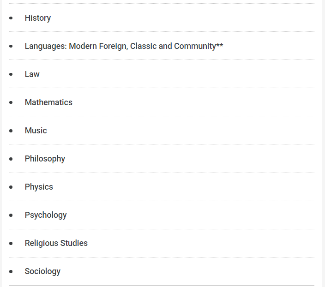
Task: Click the bullet point beside History
Action: click(x=11, y=18)
